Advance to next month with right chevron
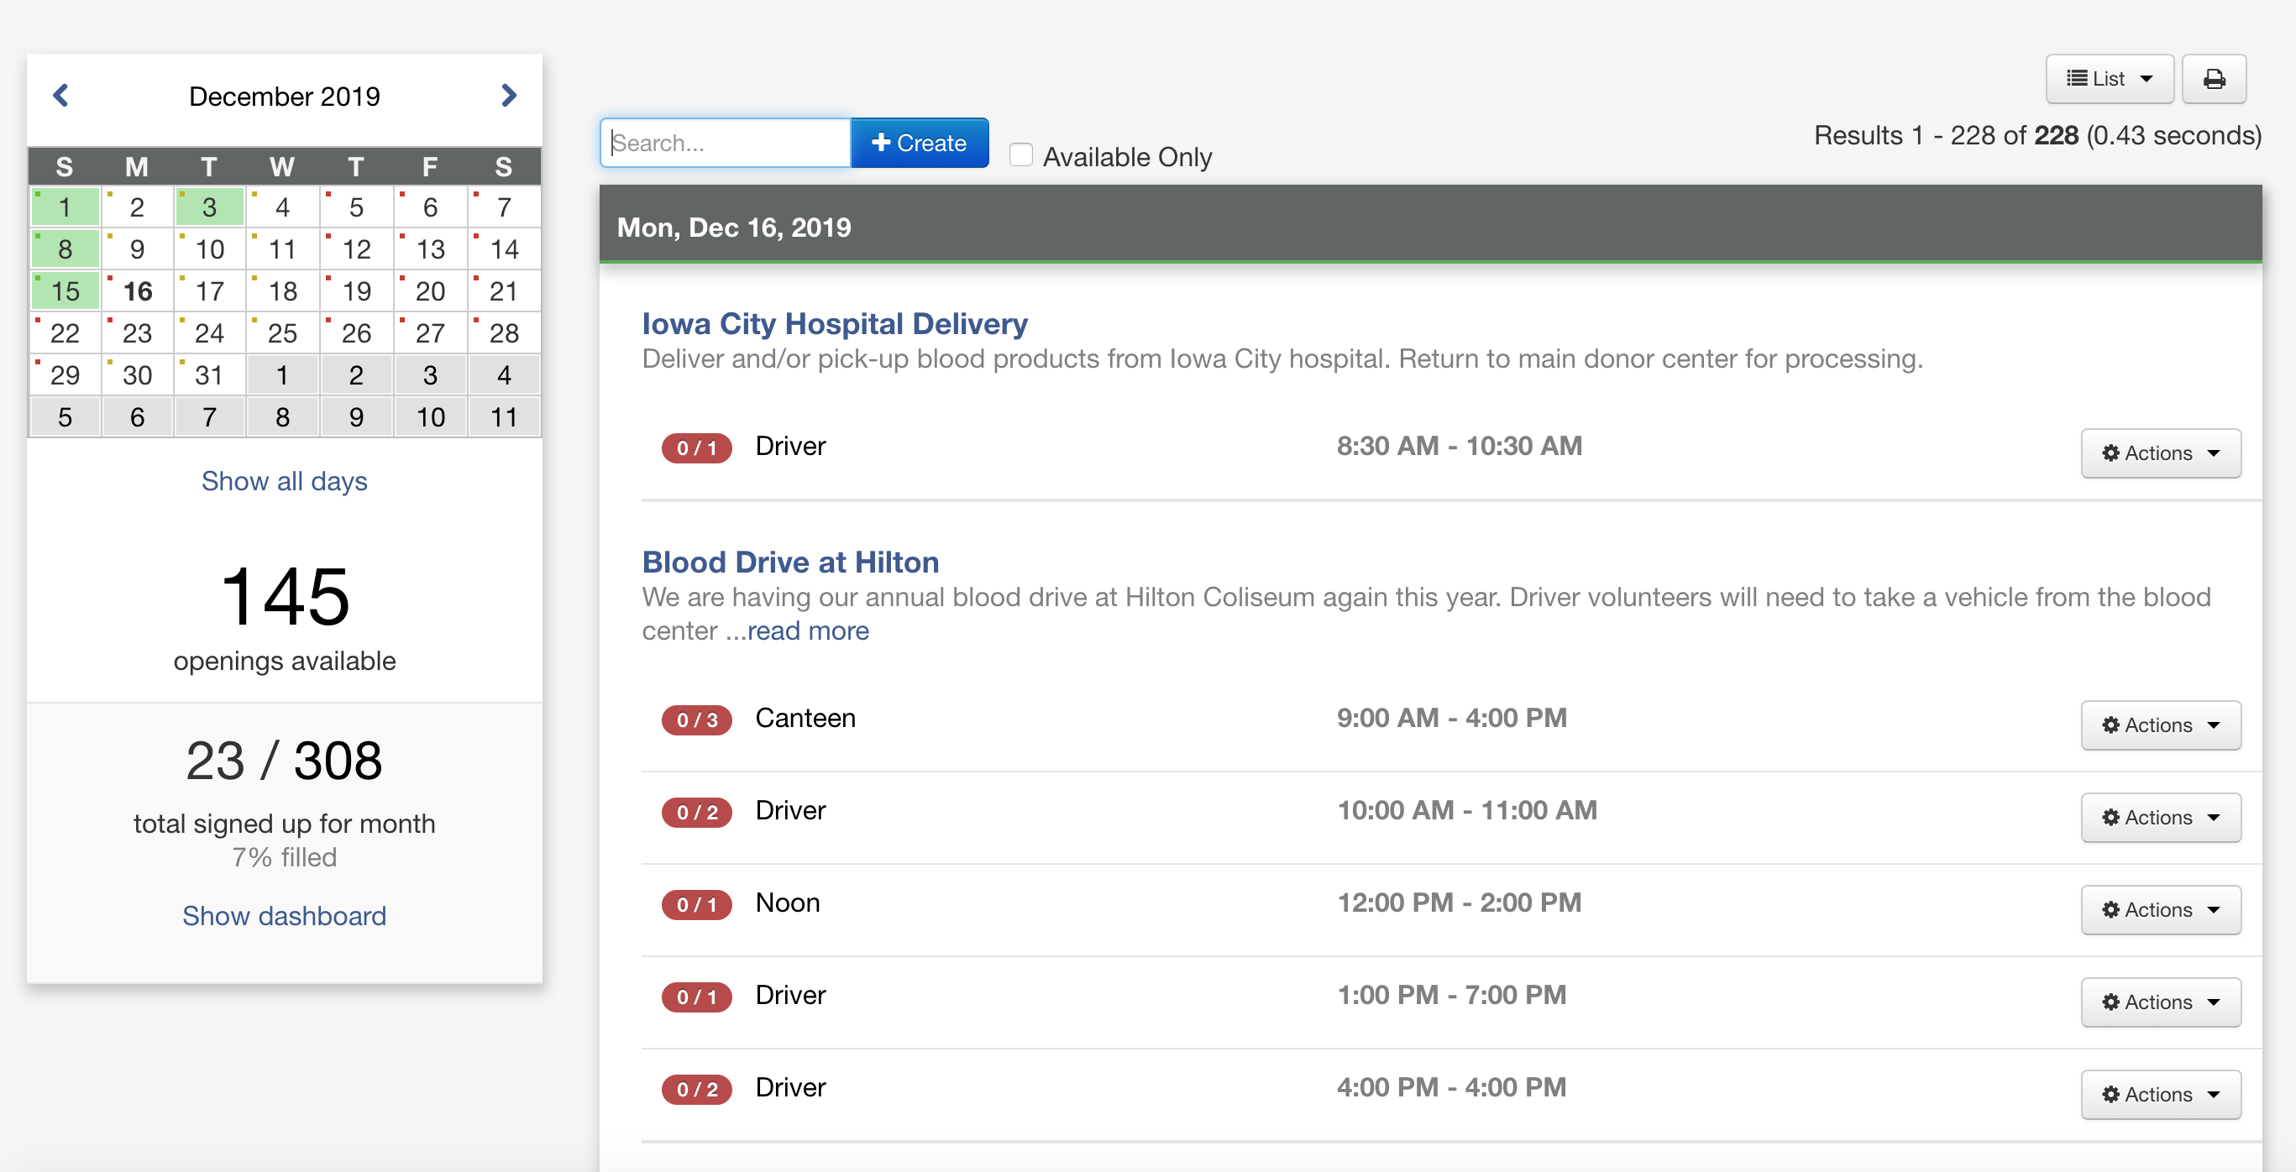The image size is (2296, 1172). tap(508, 96)
